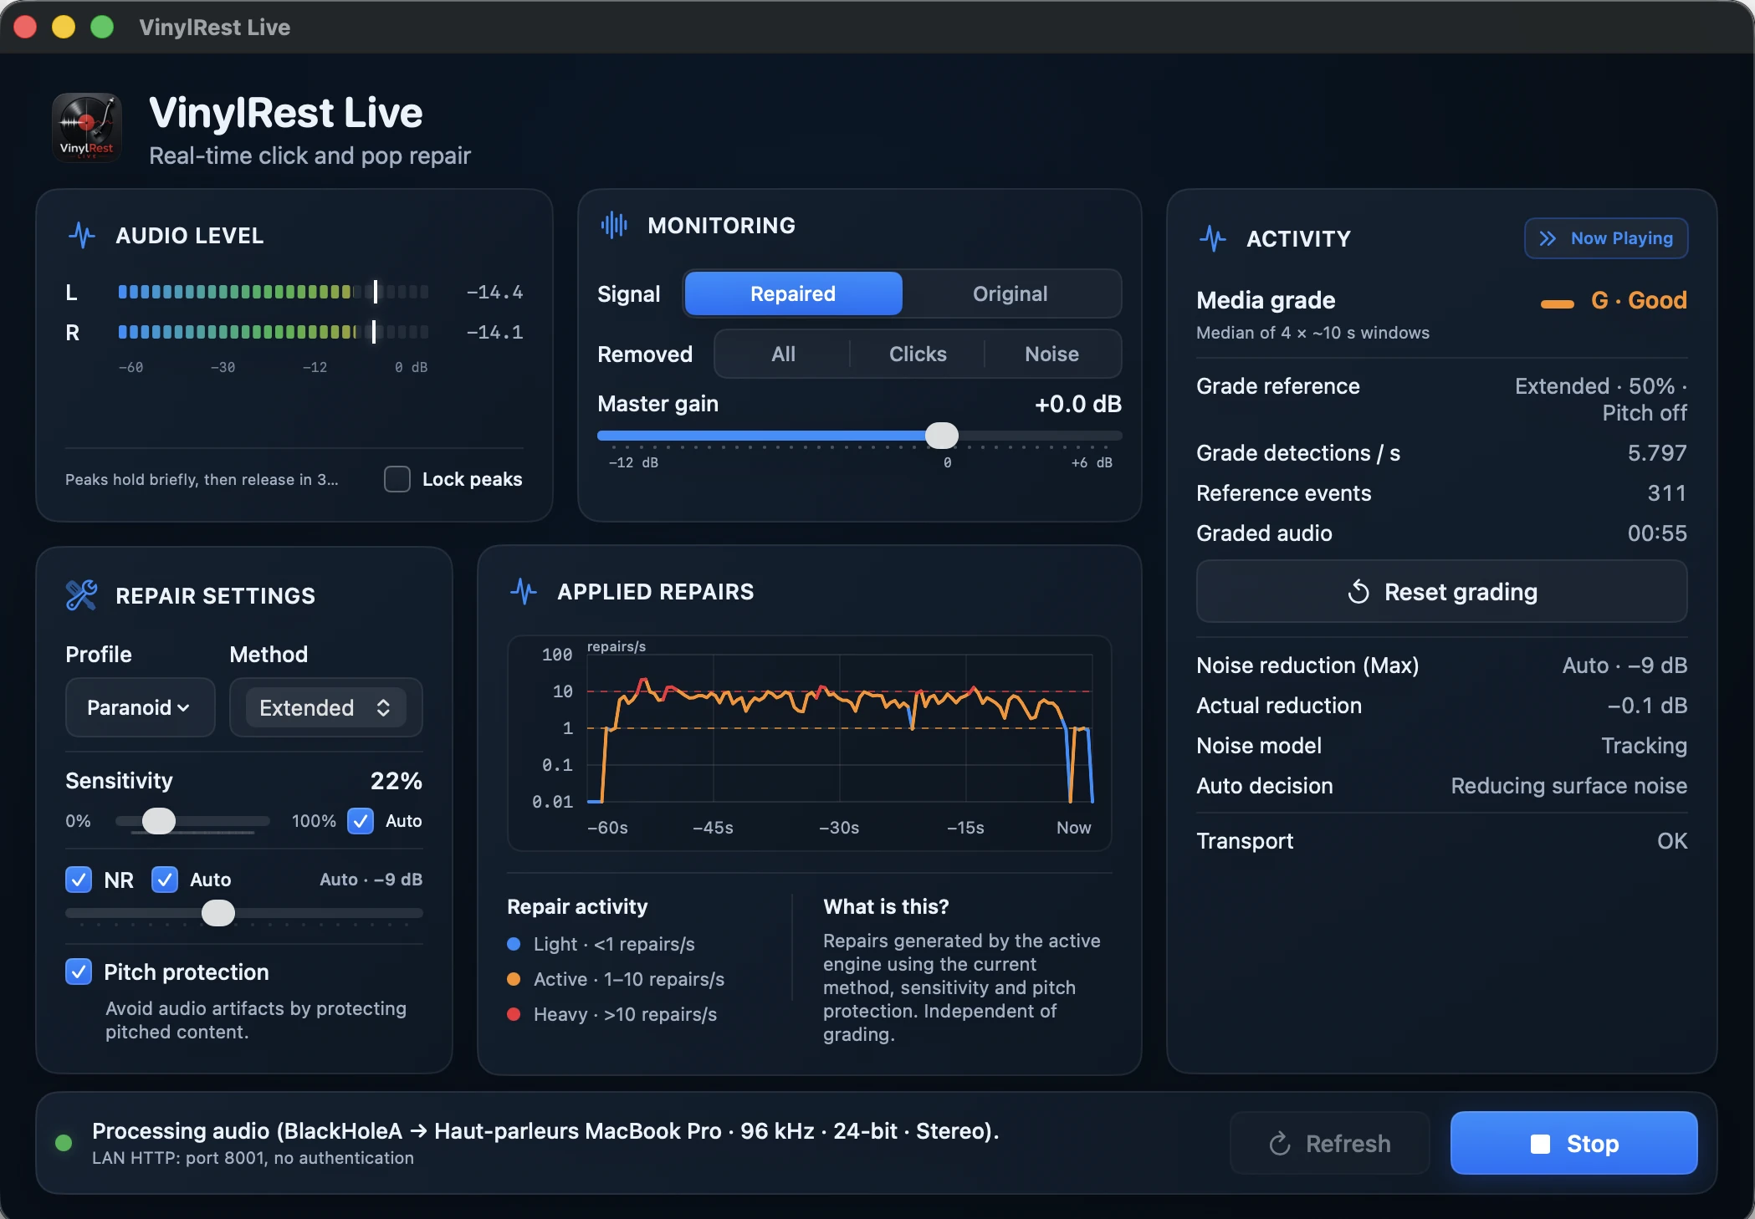Click the noise reduction slider knob
Screen dimensions: 1755x1219
pos(218,913)
